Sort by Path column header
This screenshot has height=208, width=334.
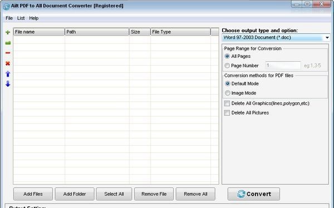[x=97, y=32]
